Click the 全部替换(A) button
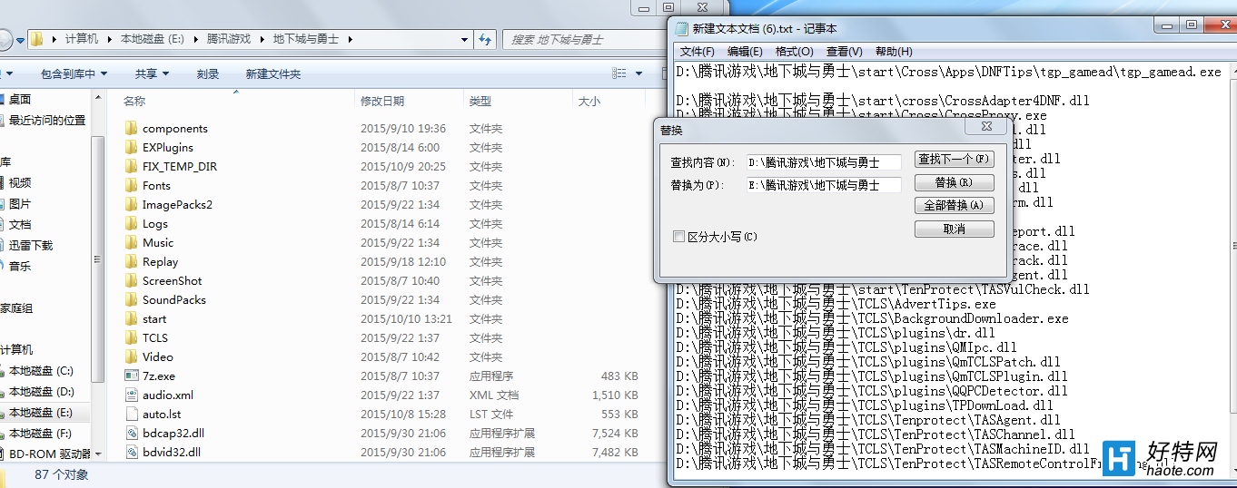The width and height of the screenshot is (1237, 488). [x=955, y=205]
